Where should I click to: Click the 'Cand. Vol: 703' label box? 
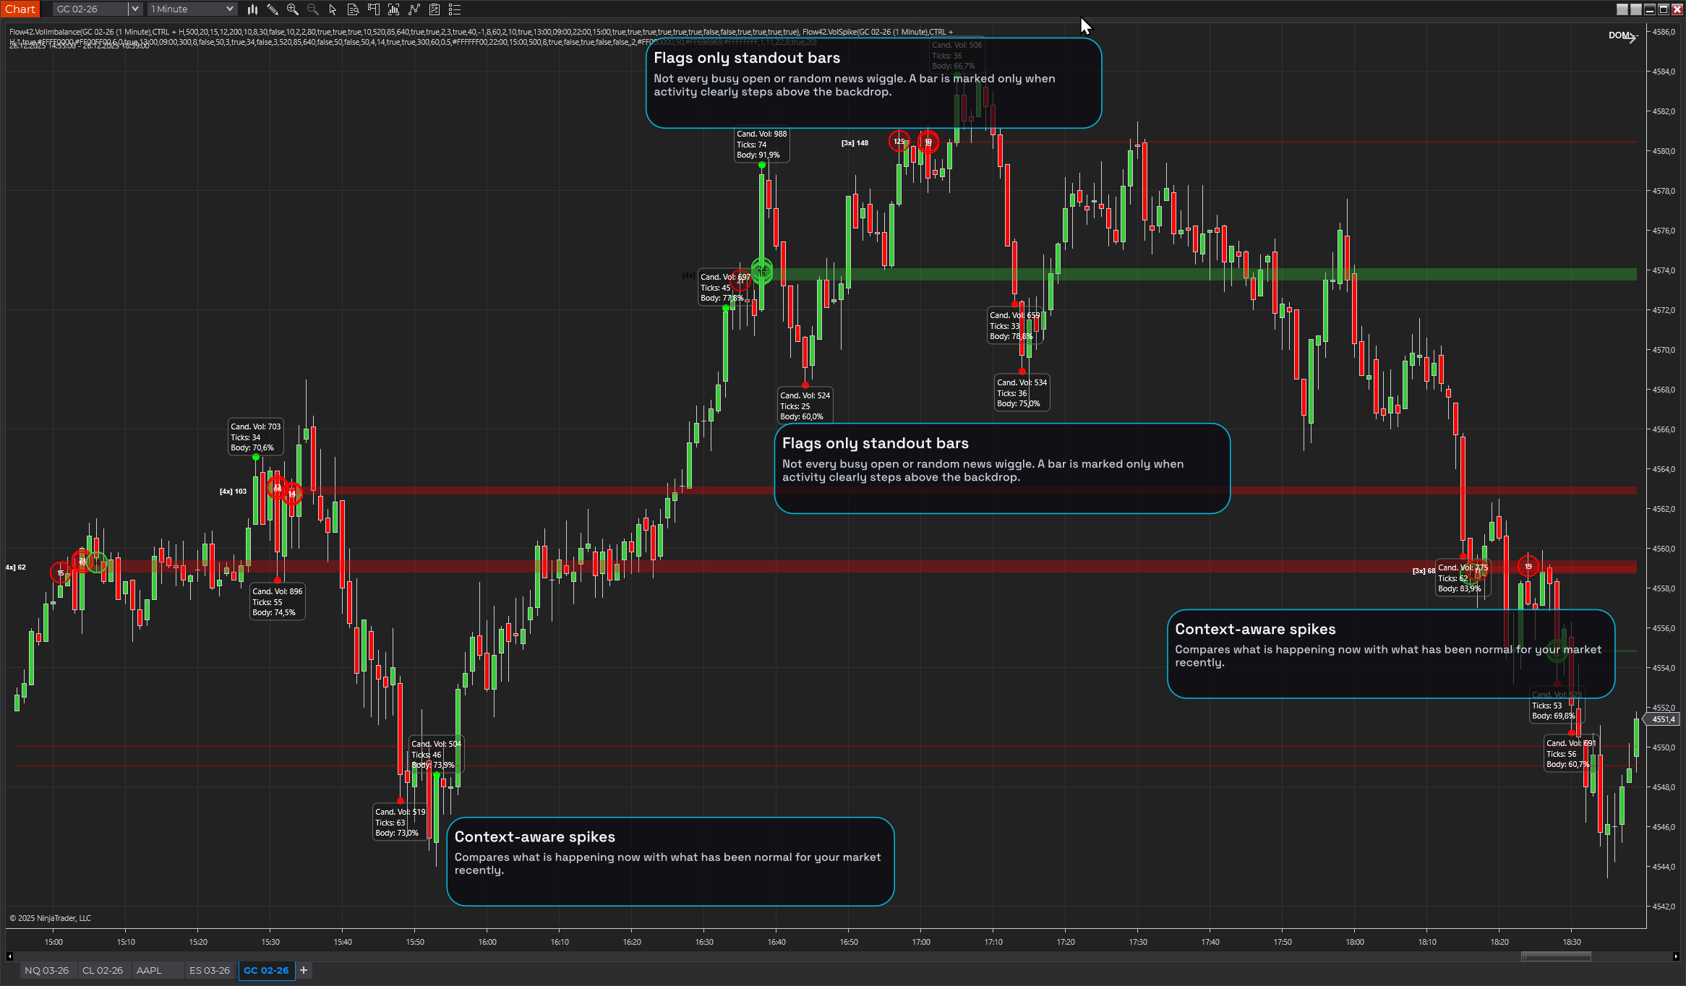pyautogui.click(x=256, y=437)
